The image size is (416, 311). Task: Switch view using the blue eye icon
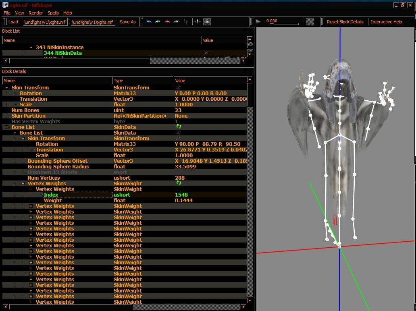149,22
